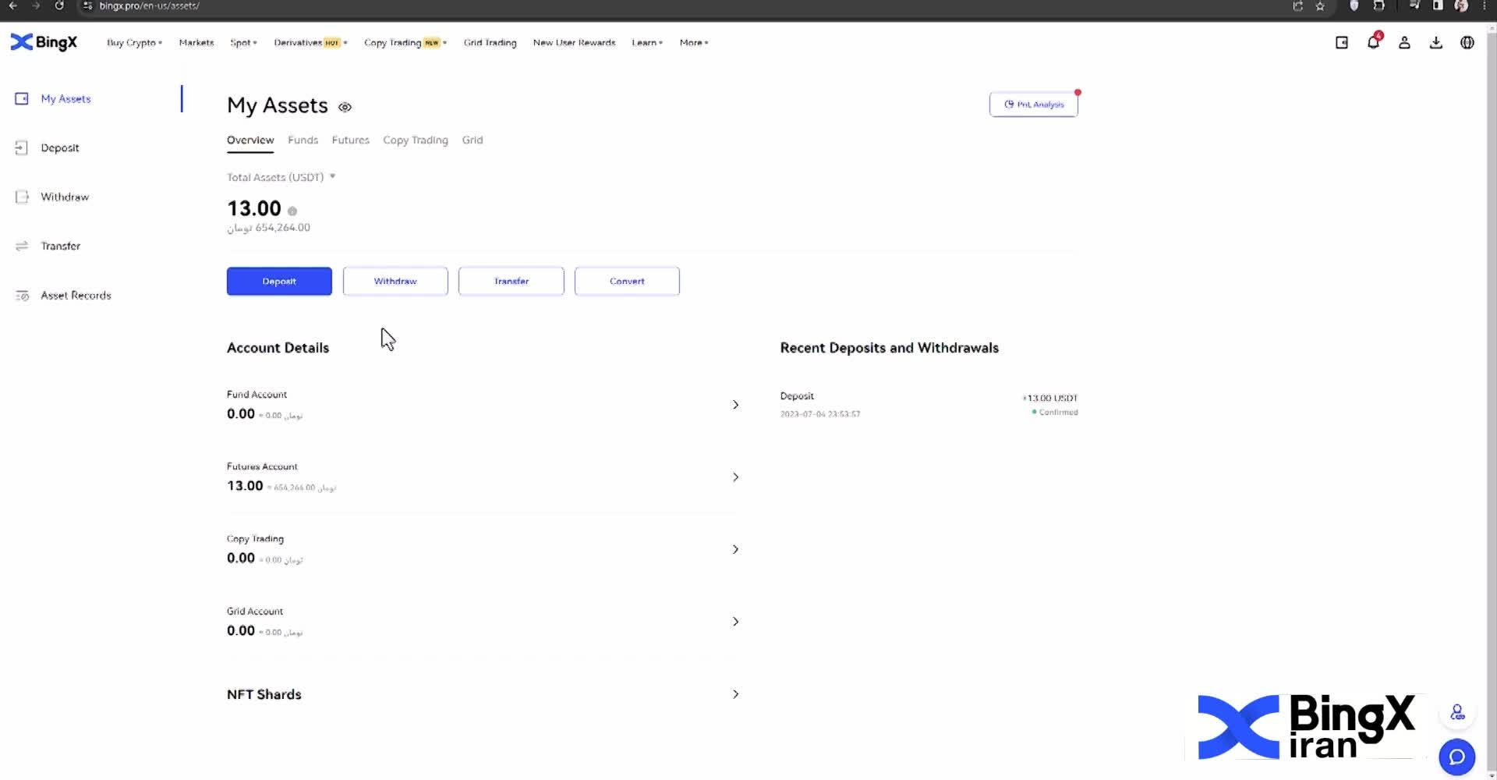
Task: Click the browser bookmark star icon
Action: click(1320, 6)
